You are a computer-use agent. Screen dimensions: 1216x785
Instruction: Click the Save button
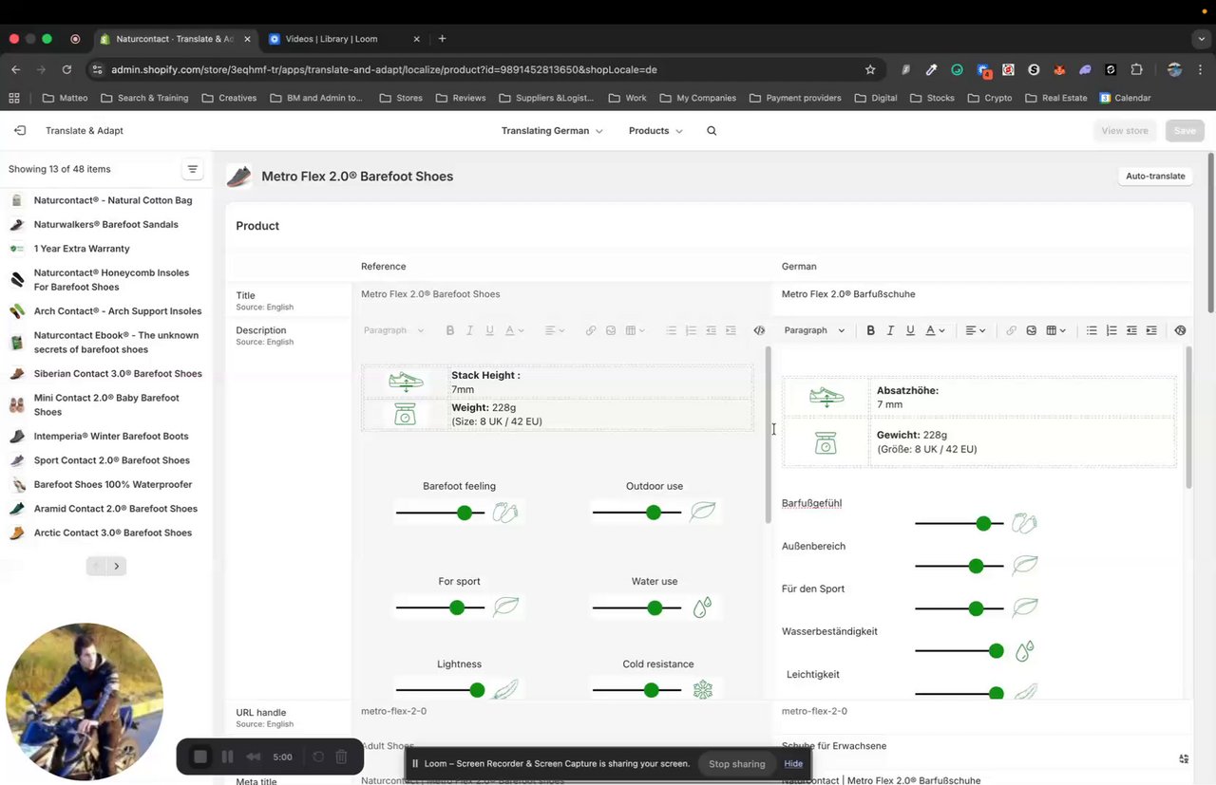(x=1185, y=131)
